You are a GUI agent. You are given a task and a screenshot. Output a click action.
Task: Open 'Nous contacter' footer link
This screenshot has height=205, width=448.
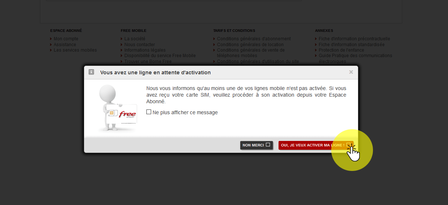pyautogui.click(x=139, y=45)
